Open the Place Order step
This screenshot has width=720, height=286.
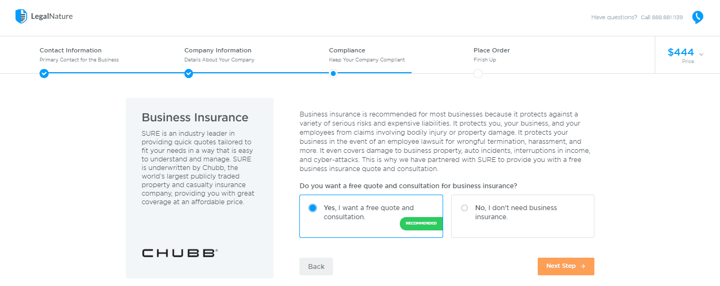pos(492,50)
